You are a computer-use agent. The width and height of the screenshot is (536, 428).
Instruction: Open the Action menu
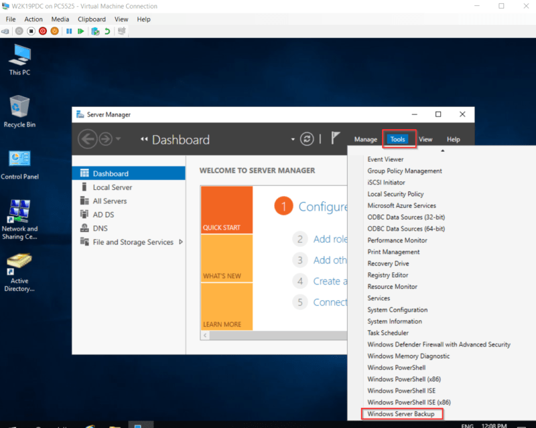coord(33,19)
